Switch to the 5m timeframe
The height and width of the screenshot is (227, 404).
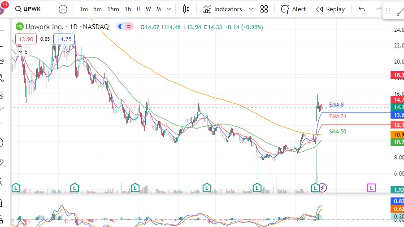pyautogui.click(x=97, y=9)
